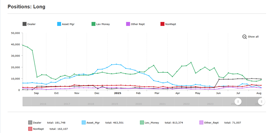The height and width of the screenshot is (133, 271).
Task: Click the Asset_Mgr label in the totals legend
Action: pyautogui.click(x=93, y=123)
